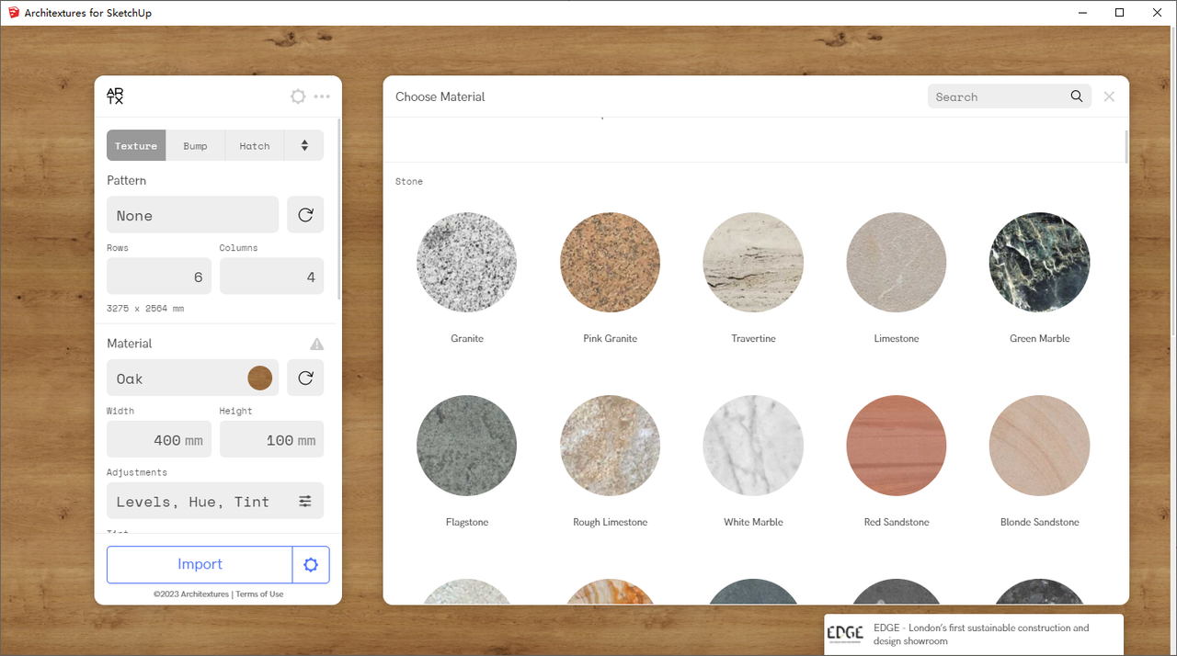Click the ARTX logo icon
This screenshot has width=1177, height=656.
point(115,96)
